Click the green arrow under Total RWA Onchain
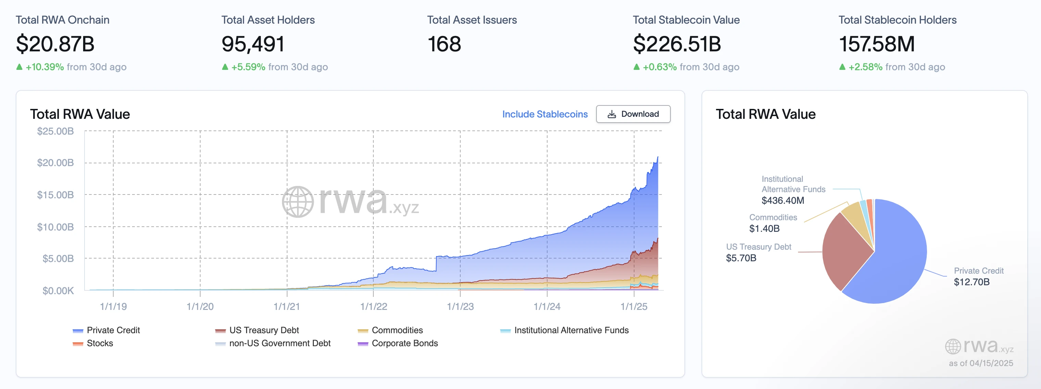1041x389 pixels. (19, 67)
